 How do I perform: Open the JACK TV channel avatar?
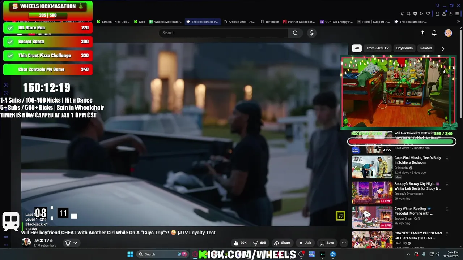[x=26, y=242]
